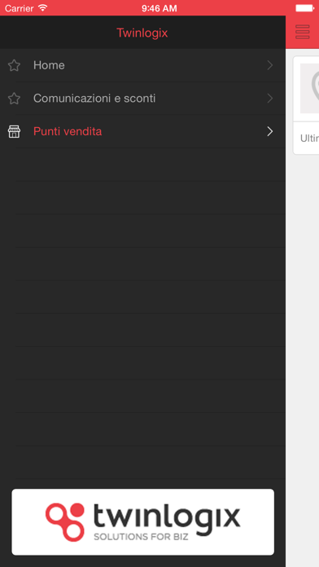
Task: Tap the Twinlogix title in the header
Action: click(x=142, y=33)
